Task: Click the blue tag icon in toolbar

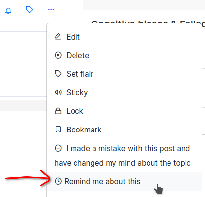Action: 29,9
